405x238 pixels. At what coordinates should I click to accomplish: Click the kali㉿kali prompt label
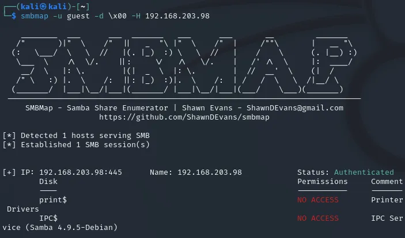point(44,6)
